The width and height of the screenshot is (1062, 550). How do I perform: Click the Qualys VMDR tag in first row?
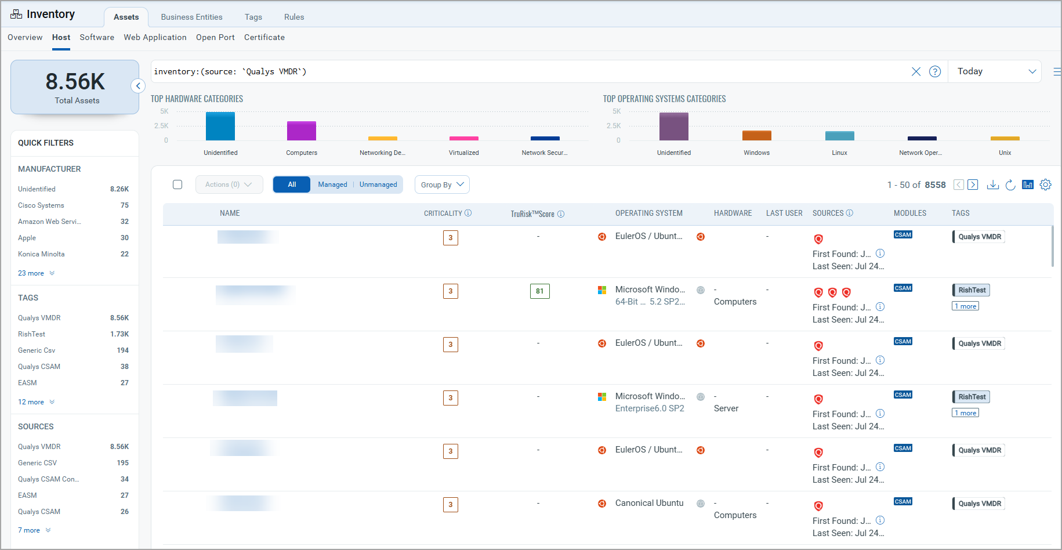pyautogui.click(x=979, y=237)
